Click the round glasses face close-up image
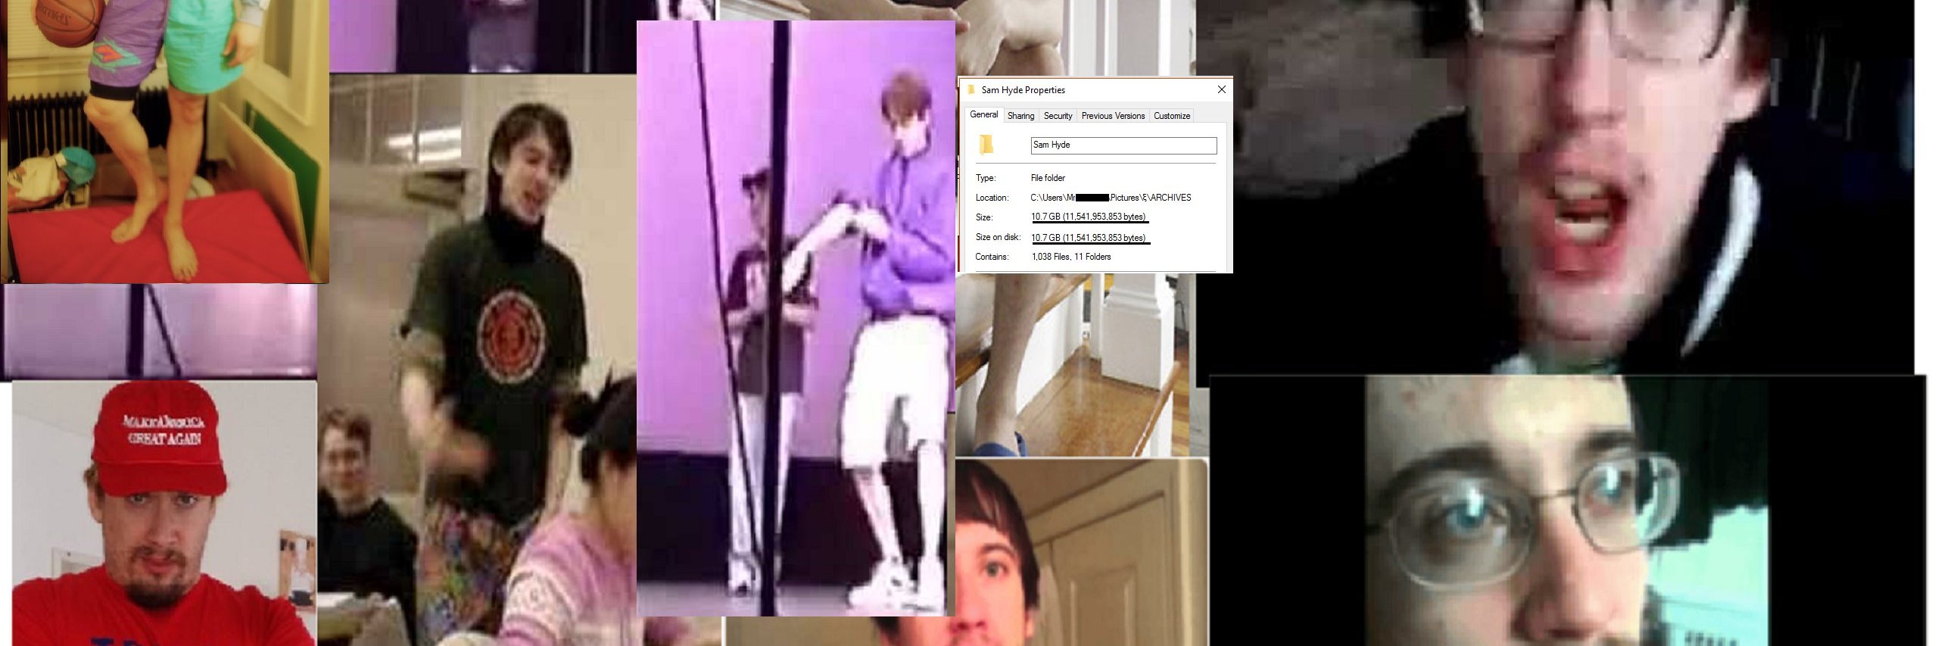1938x646 pixels. click(1567, 511)
